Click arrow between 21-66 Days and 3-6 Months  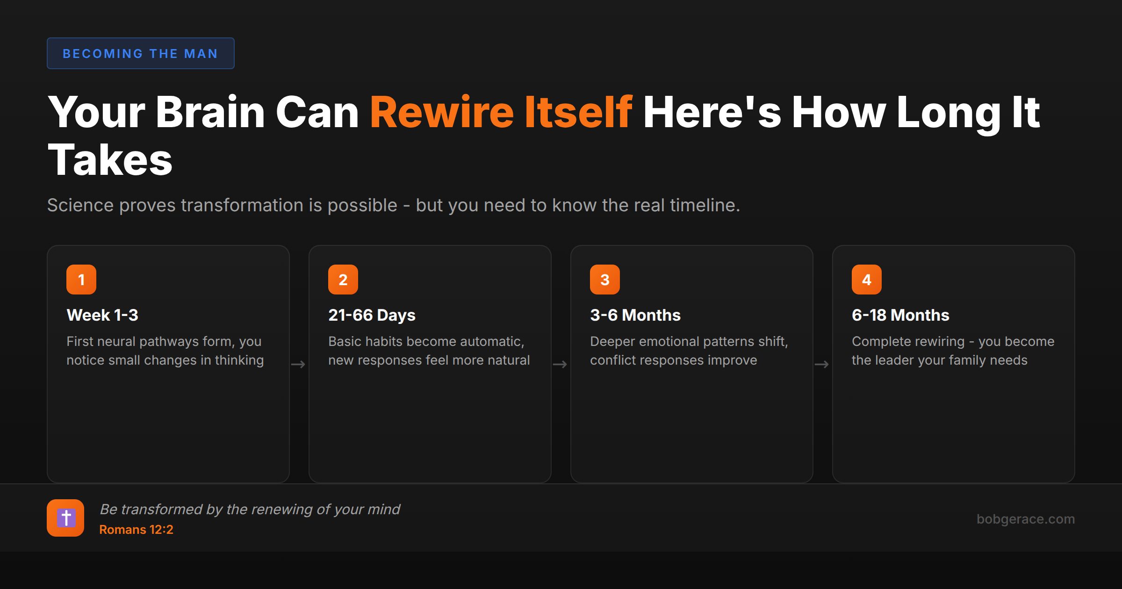coord(560,364)
